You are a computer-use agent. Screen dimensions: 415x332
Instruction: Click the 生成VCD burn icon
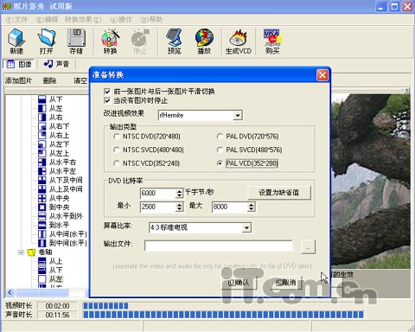coord(239,41)
